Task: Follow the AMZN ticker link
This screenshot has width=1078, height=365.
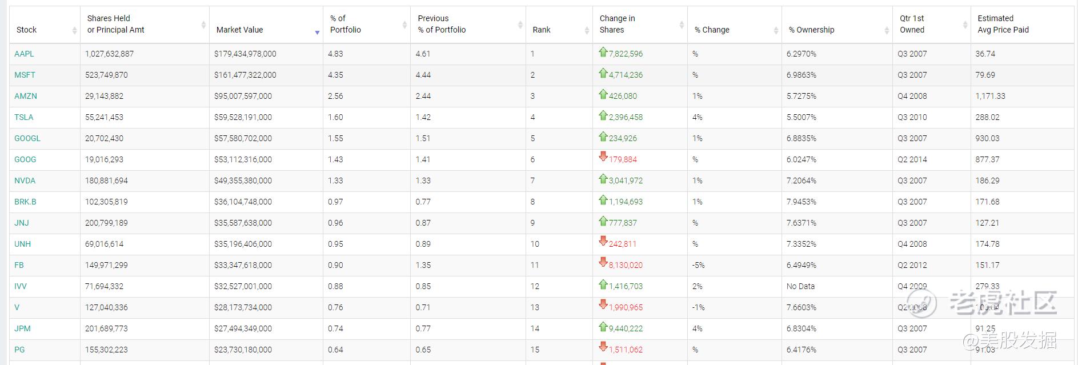Action: [x=26, y=96]
